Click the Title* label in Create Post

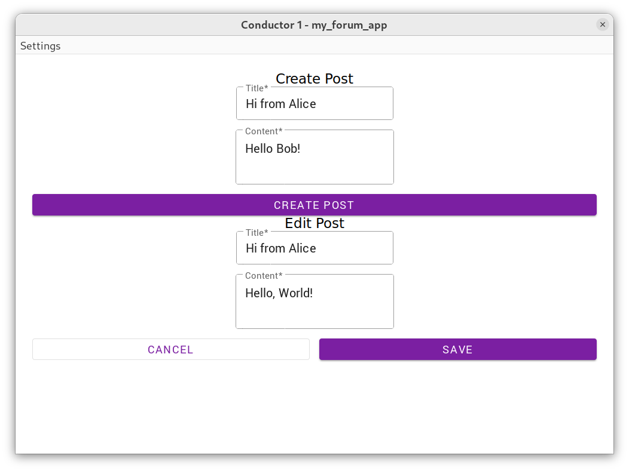[x=257, y=88]
